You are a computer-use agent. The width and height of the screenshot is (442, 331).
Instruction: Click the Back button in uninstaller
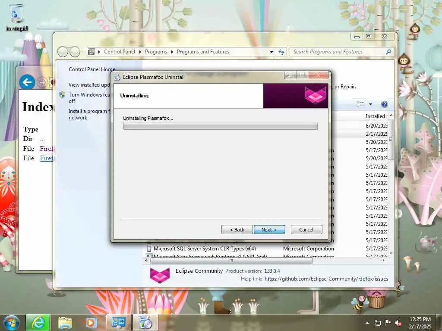point(237,230)
